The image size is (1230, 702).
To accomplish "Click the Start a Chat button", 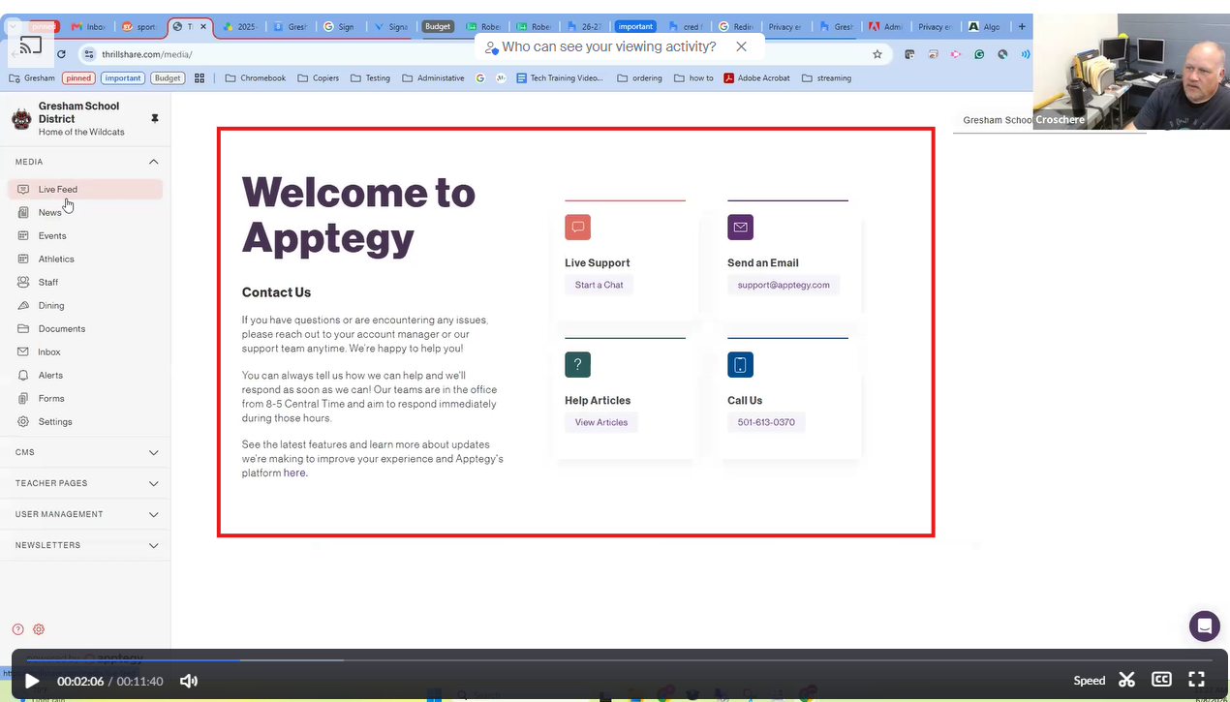I will (x=599, y=285).
